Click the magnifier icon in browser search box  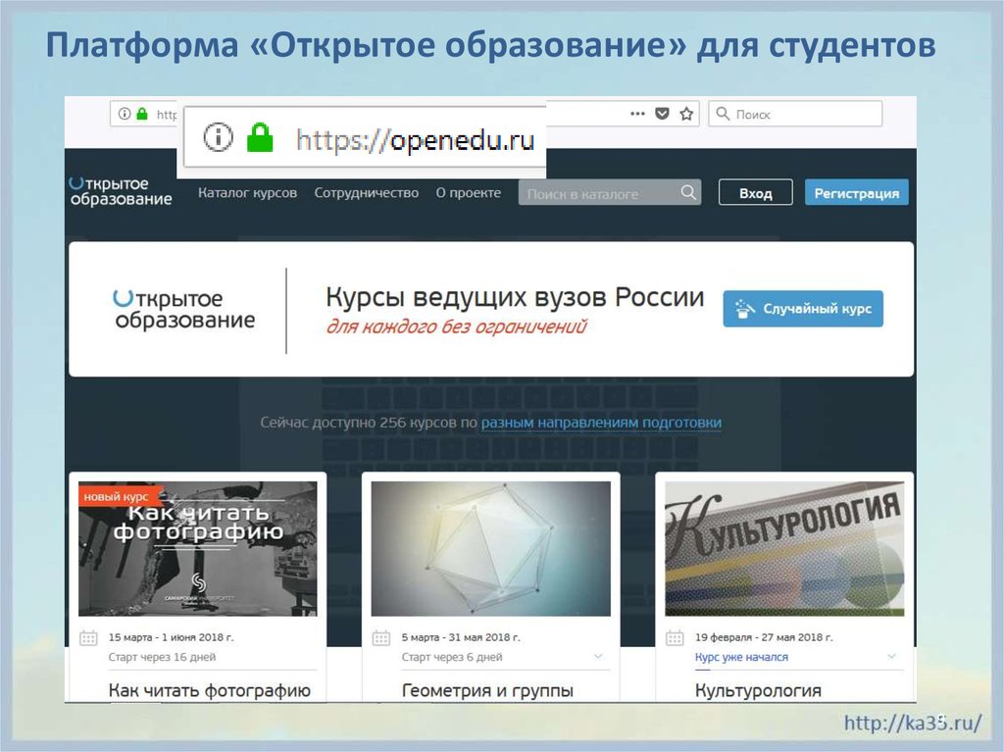[723, 114]
